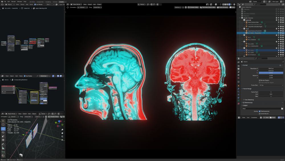
Task: Select the Rotate tool in small 3D viewport
Action: tap(3, 132)
